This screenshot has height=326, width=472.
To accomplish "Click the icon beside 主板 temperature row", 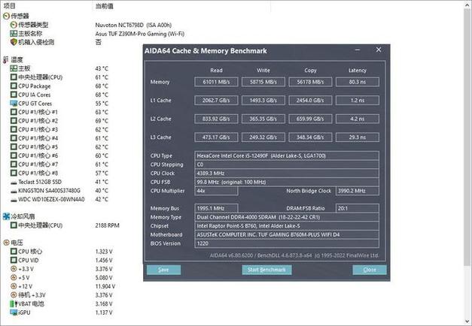I will [14, 68].
